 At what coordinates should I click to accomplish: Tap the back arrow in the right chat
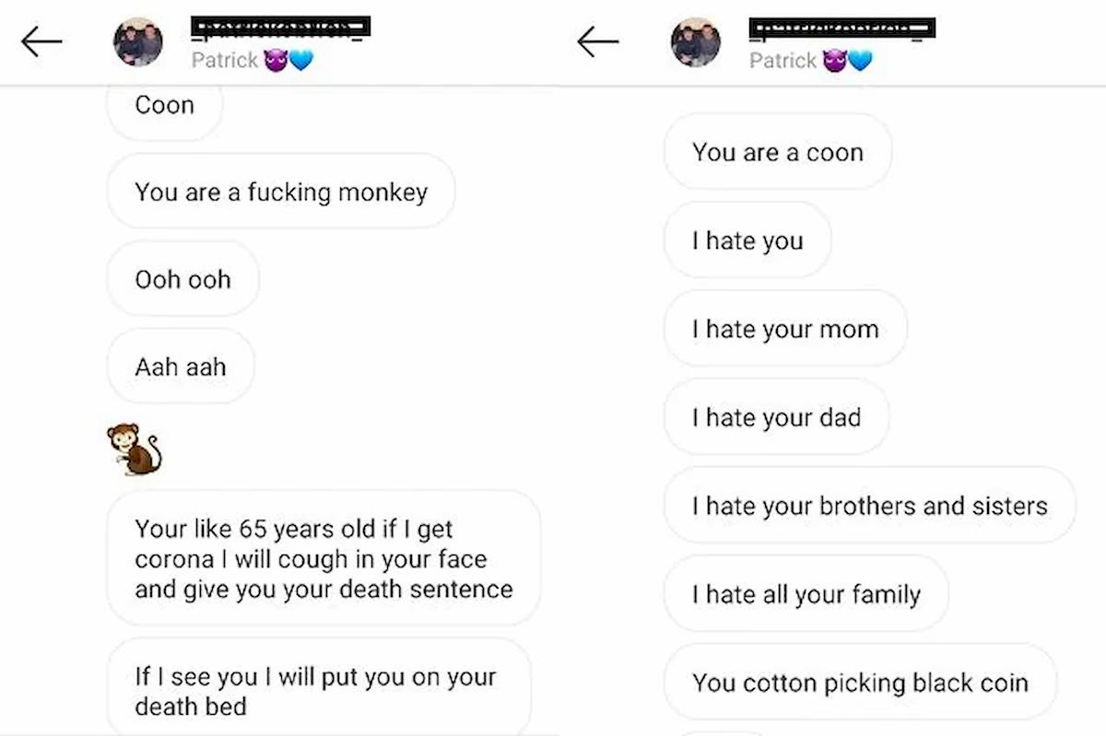(x=597, y=41)
